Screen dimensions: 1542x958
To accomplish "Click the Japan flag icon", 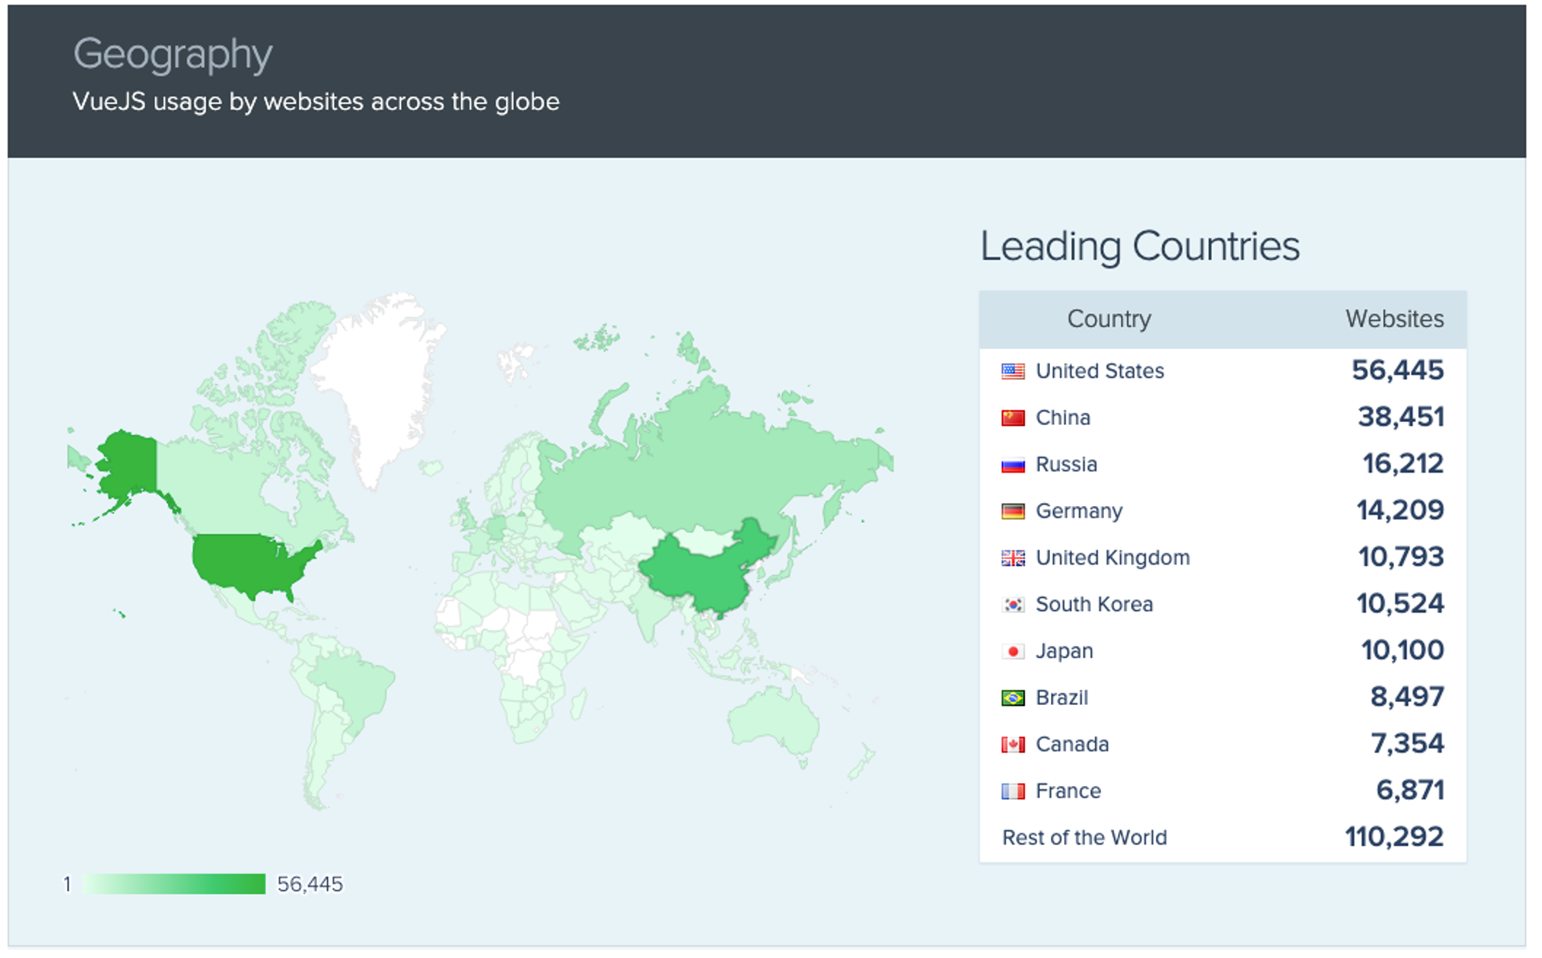I will [x=1012, y=652].
